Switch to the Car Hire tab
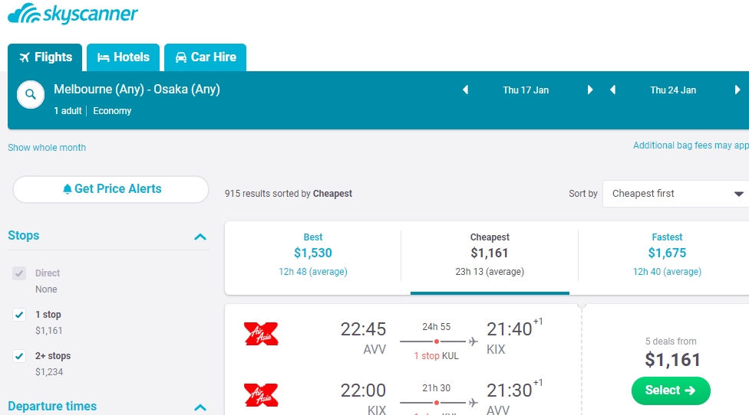This screenshot has height=415, width=749. [206, 57]
